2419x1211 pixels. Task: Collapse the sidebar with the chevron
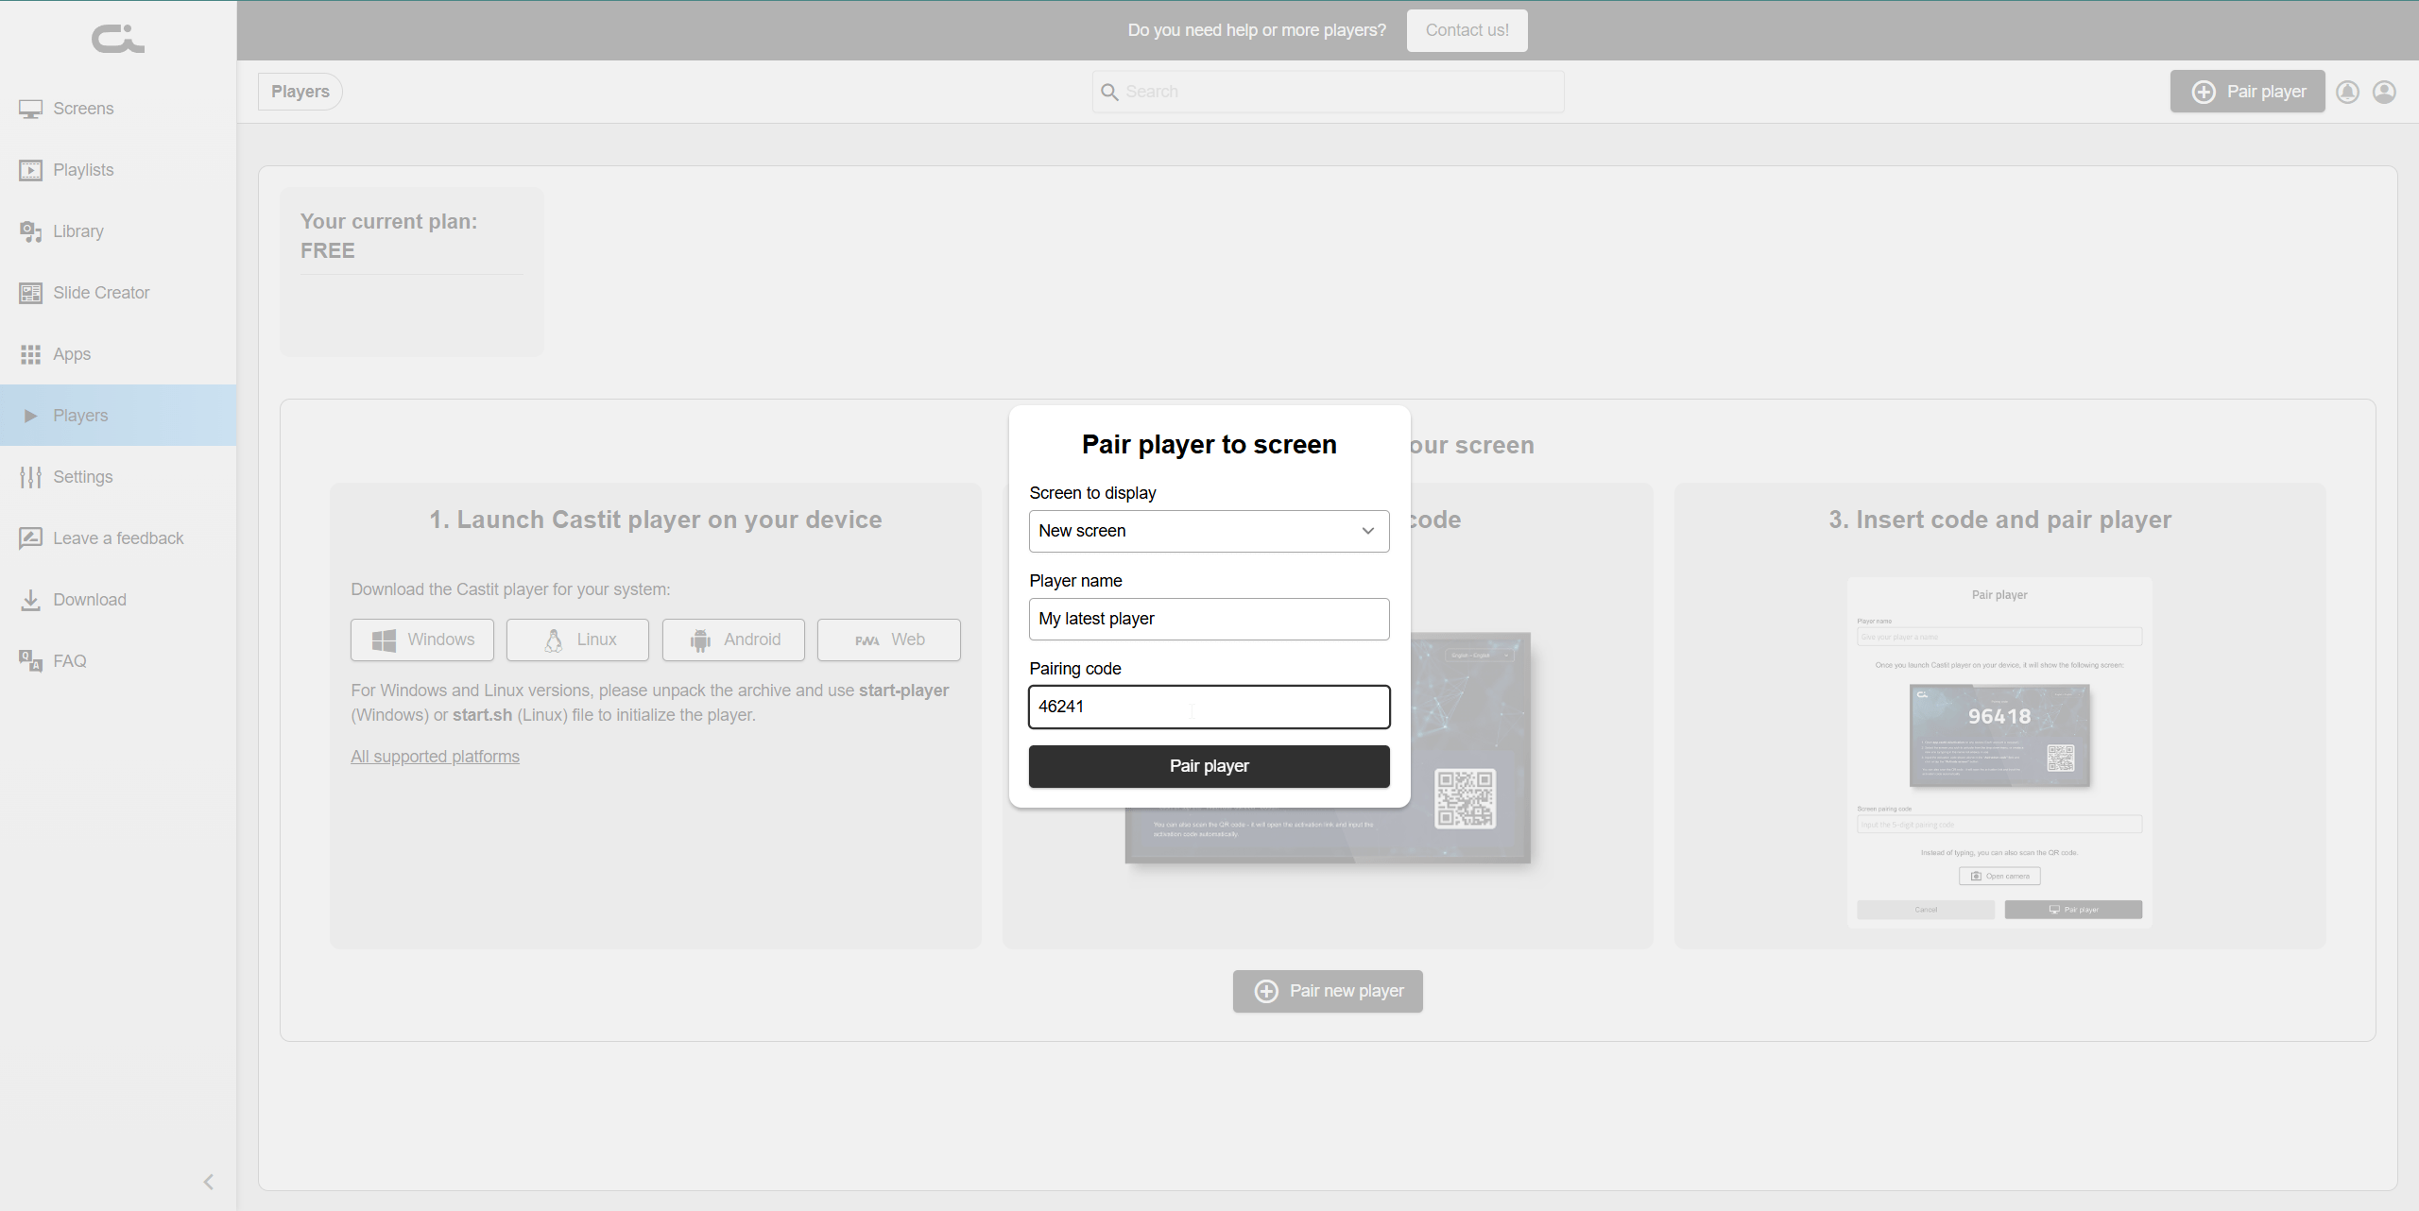pos(207,1181)
